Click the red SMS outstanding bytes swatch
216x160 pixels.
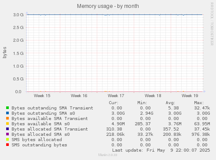click(7, 145)
